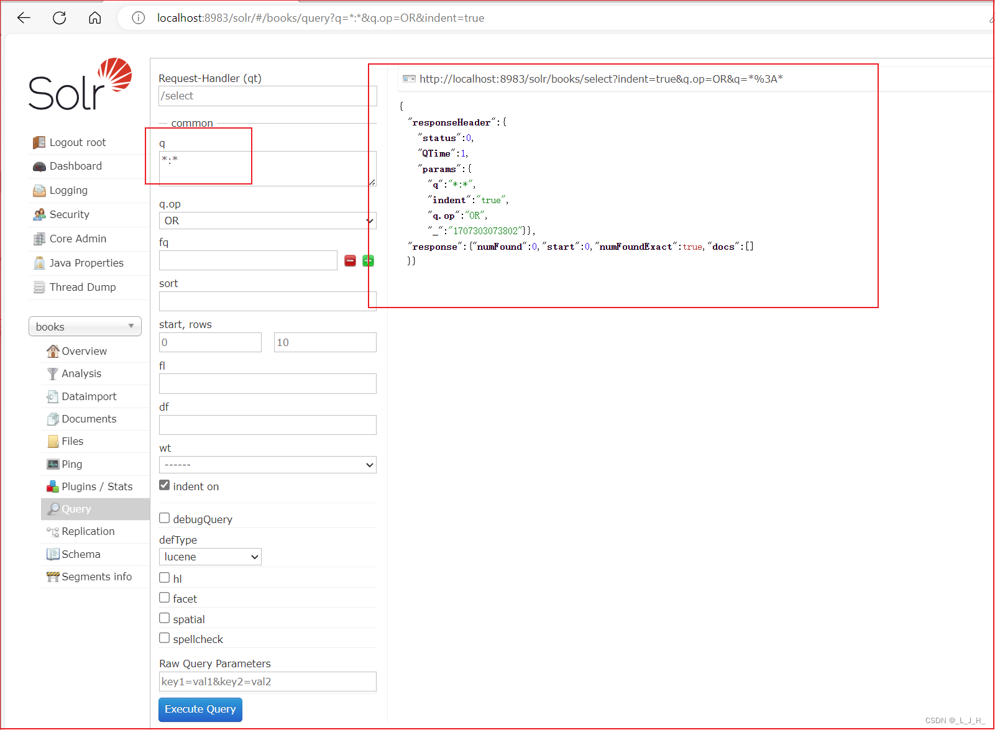This screenshot has height=730, width=995.
Task: Click the browser address bar URL
Action: 321,18
